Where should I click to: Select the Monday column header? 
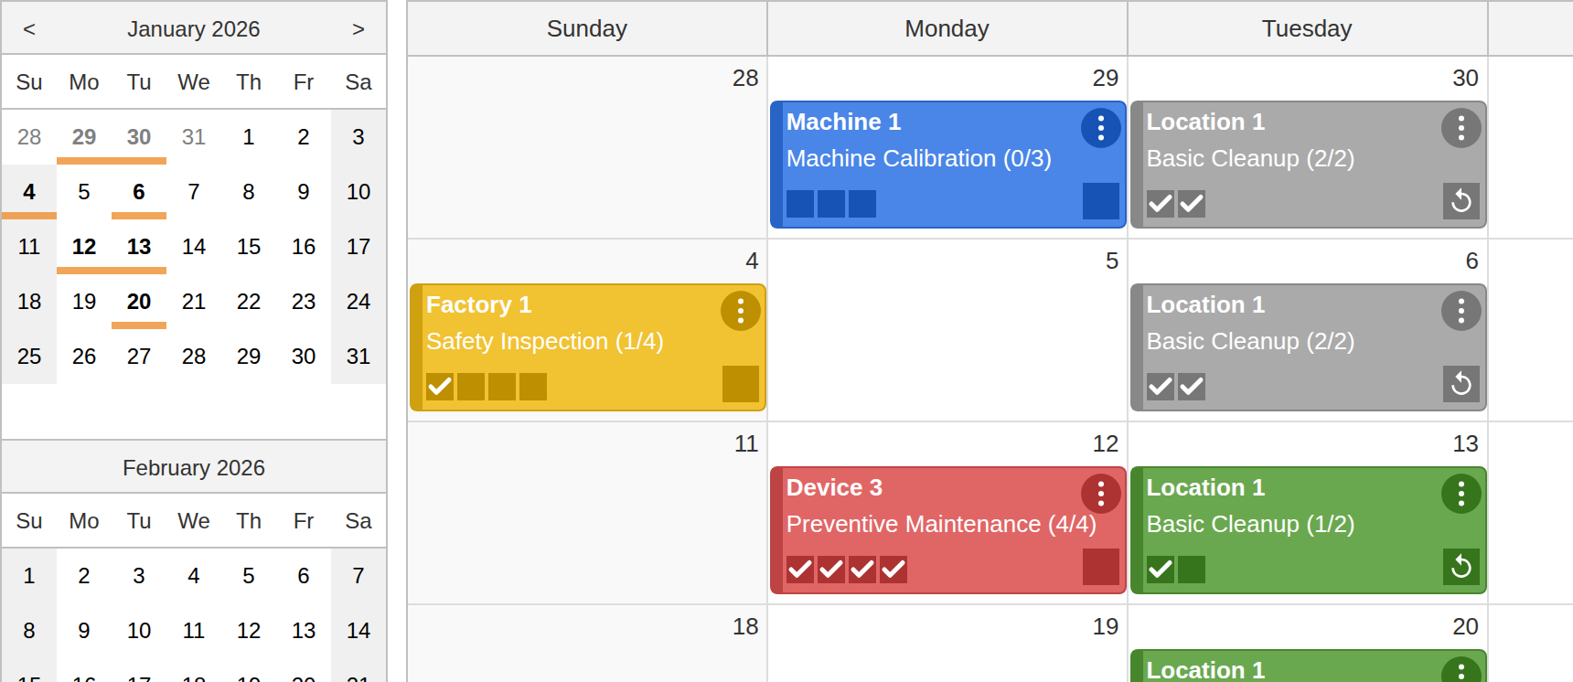click(947, 28)
